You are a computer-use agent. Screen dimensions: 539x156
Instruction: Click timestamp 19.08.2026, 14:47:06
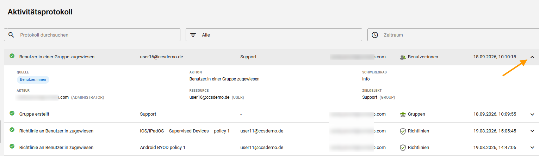pyautogui.click(x=495, y=148)
